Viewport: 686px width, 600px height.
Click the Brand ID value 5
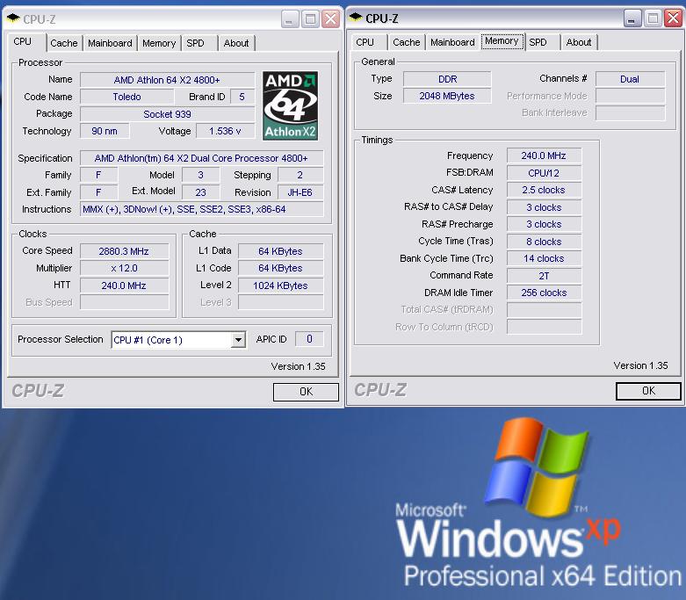pyautogui.click(x=242, y=97)
